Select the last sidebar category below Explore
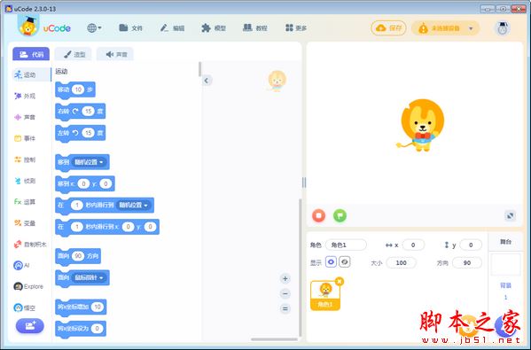The height and width of the screenshot is (350, 531). pos(25,307)
